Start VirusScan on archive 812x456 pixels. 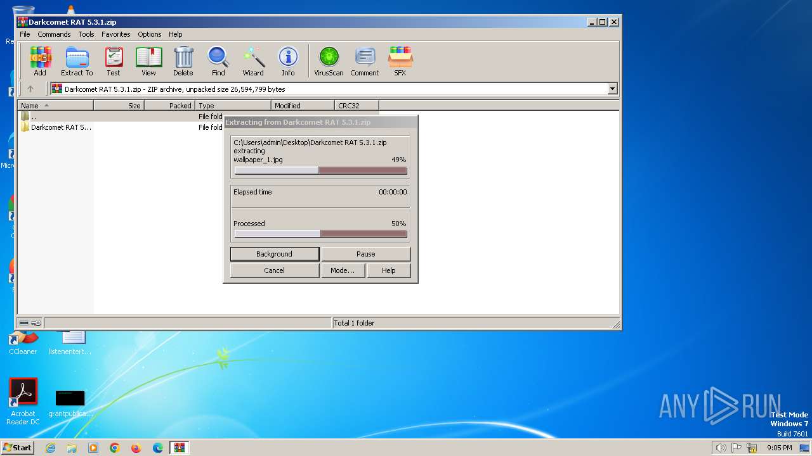329,61
